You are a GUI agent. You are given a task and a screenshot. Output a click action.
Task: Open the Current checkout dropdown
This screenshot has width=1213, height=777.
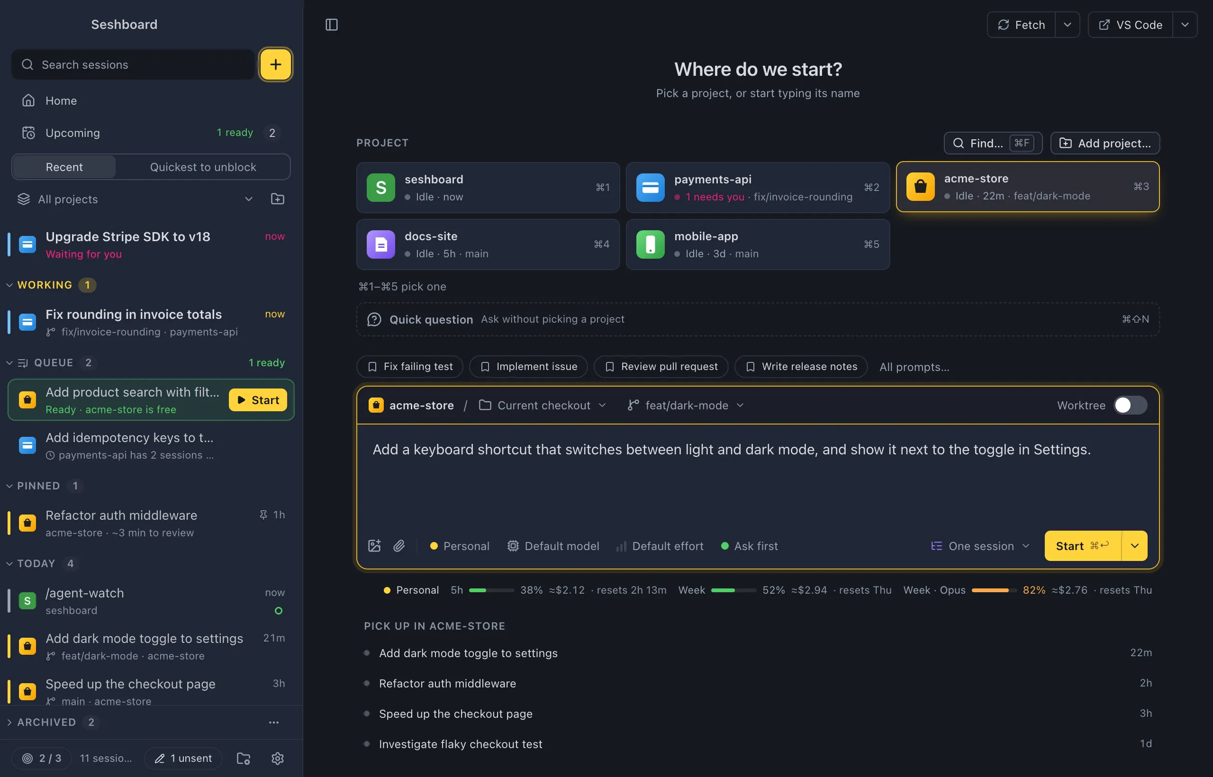click(543, 405)
